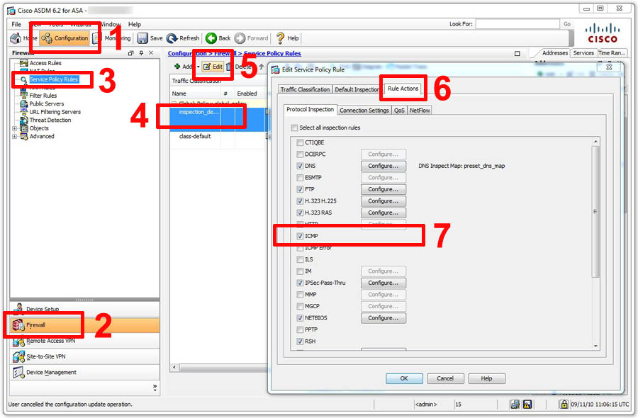Toggle Select all inspection rules checkbox
Screen dimensions: 638x418
click(x=295, y=128)
